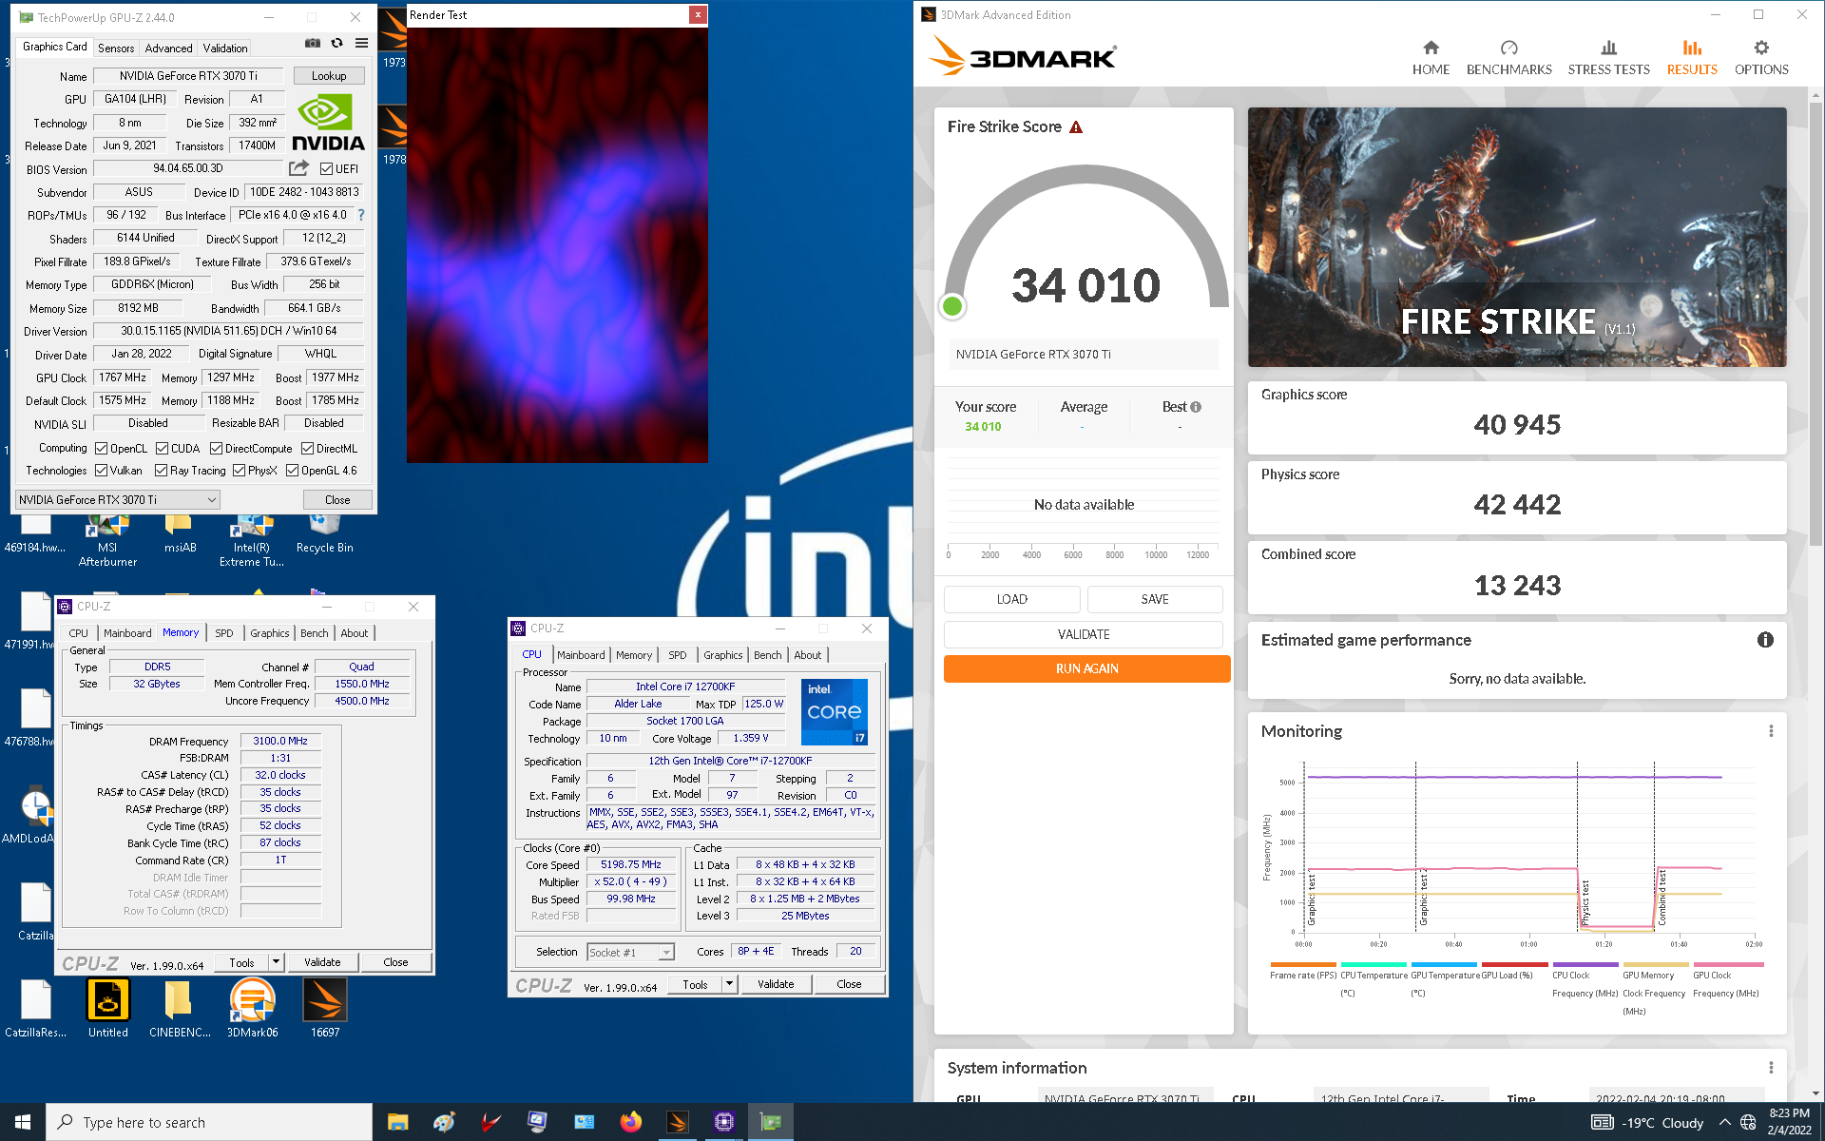
Task: Click the 3DMark vertical scrollbar
Action: tap(1816, 323)
